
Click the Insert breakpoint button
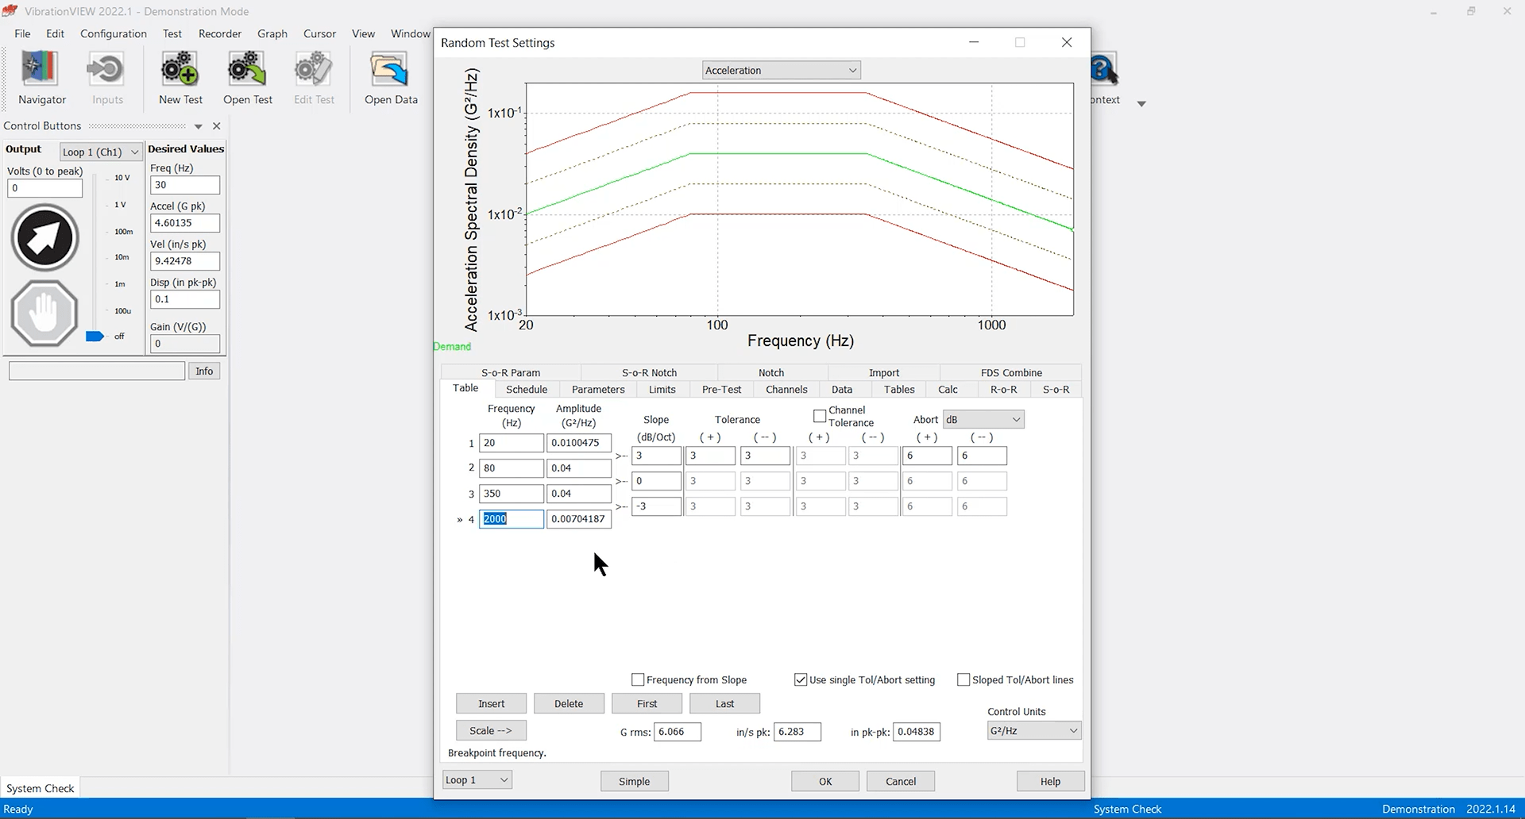tap(490, 703)
